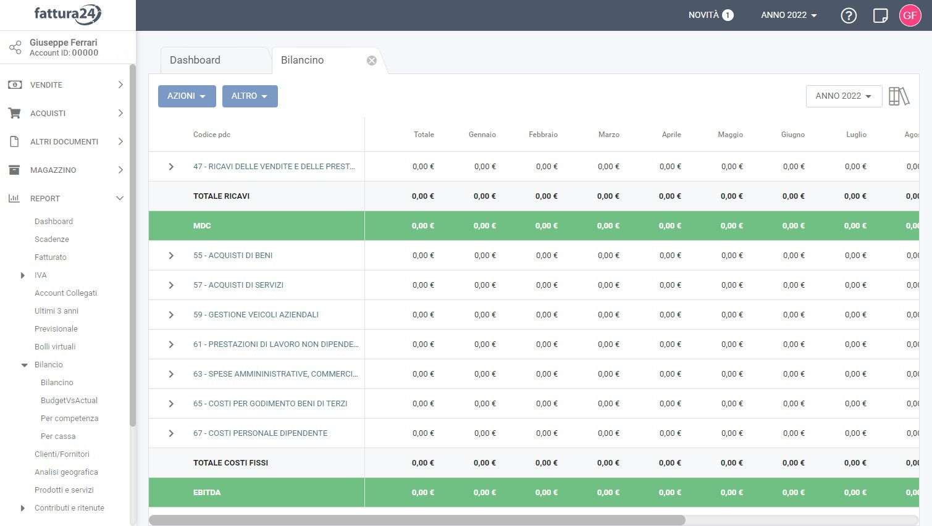Open the ALTRO dropdown button

(x=250, y=96)
